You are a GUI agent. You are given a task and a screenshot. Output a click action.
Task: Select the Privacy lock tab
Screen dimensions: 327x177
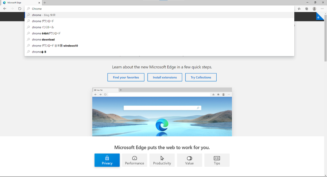point(107,160)
